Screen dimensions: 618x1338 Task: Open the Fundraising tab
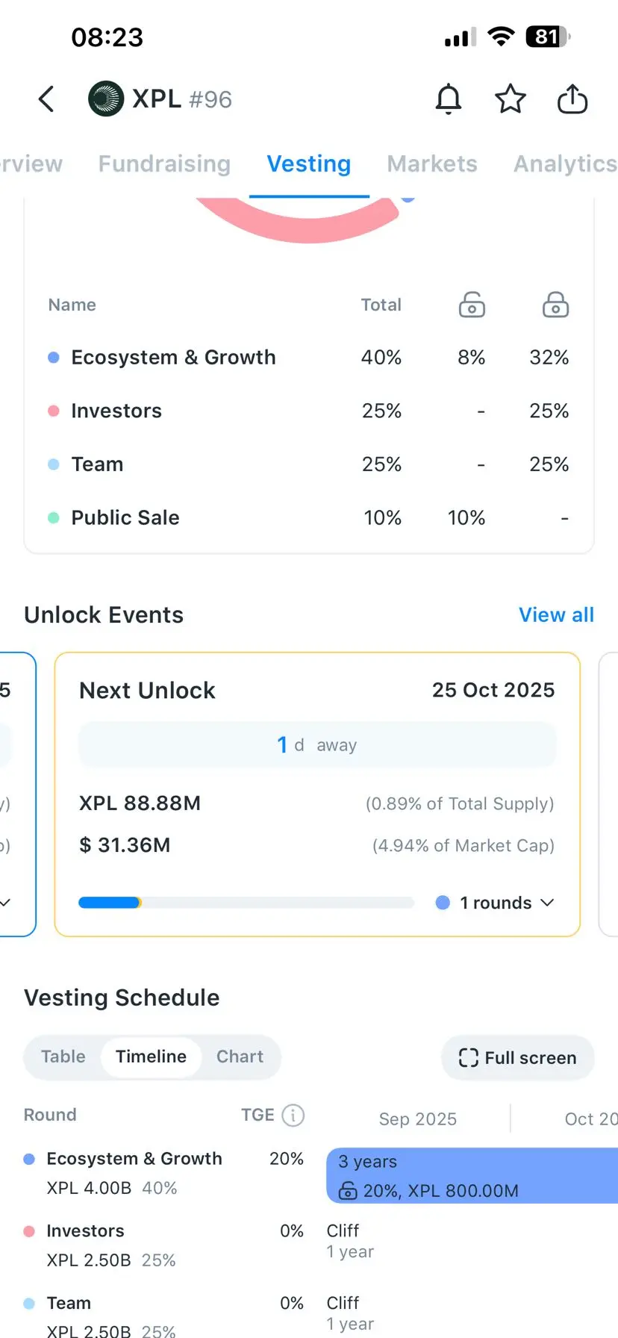point(164,164)
